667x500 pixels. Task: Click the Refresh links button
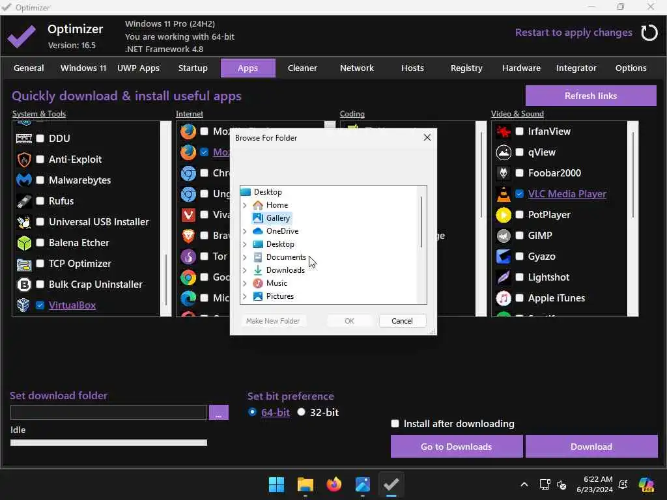(591, 96)
